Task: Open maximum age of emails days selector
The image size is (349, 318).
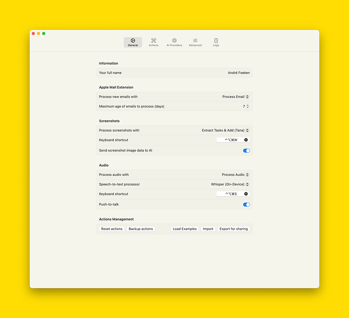Action: 246,107
